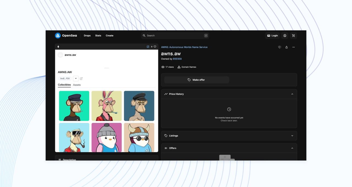Switch to the Collectibles tab
352x187 pixels.
(x=64, y=85)
